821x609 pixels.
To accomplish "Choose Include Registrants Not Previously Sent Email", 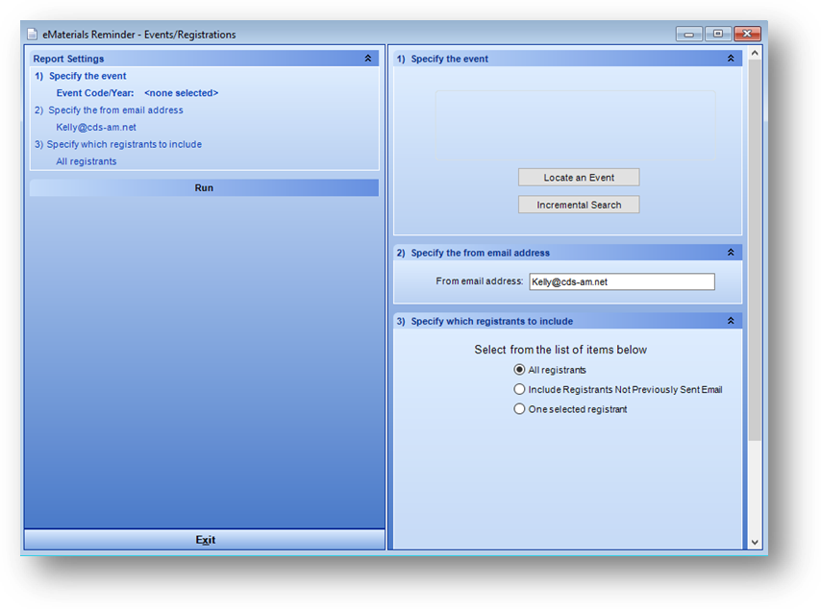I will pyautogui.click(x=520, y=390).
